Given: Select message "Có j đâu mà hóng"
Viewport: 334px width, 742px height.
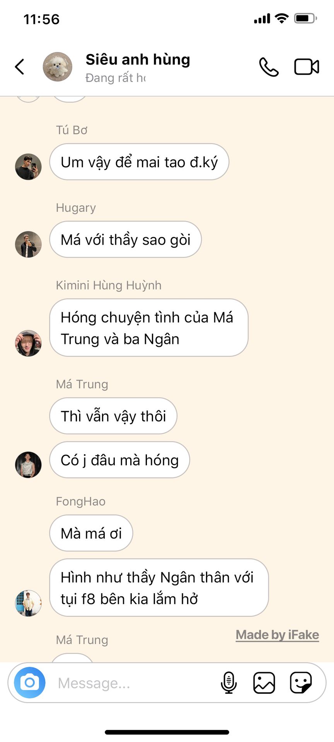Looking at the screenshot, I should point(119,460).
